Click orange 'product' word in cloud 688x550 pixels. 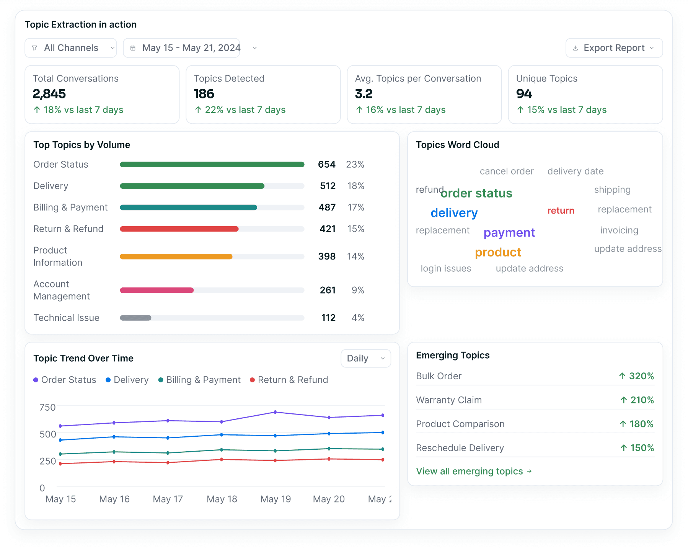point(498,253)
